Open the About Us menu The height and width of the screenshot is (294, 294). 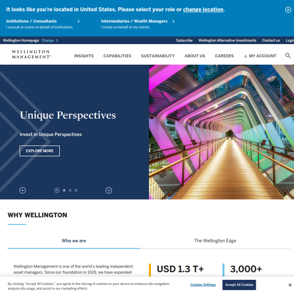195,56
